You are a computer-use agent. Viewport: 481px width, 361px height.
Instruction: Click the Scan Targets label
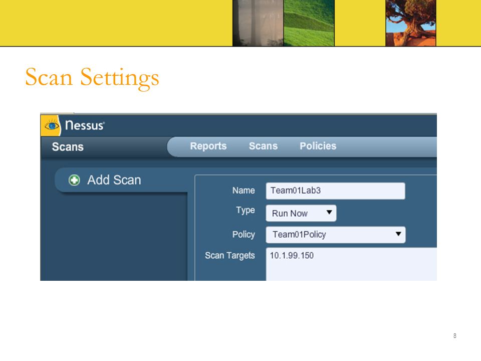230,256
